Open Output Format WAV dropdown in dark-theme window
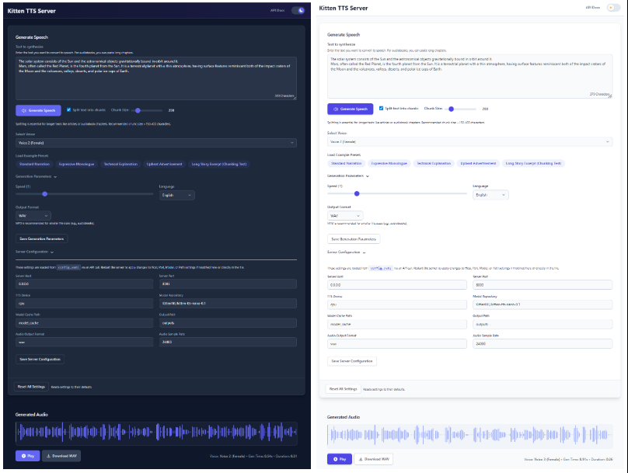Screen dimensions: 628x473 (x=33, y=216)
